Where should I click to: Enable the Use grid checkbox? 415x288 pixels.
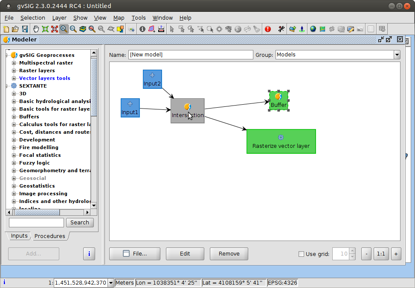[302, 254]
